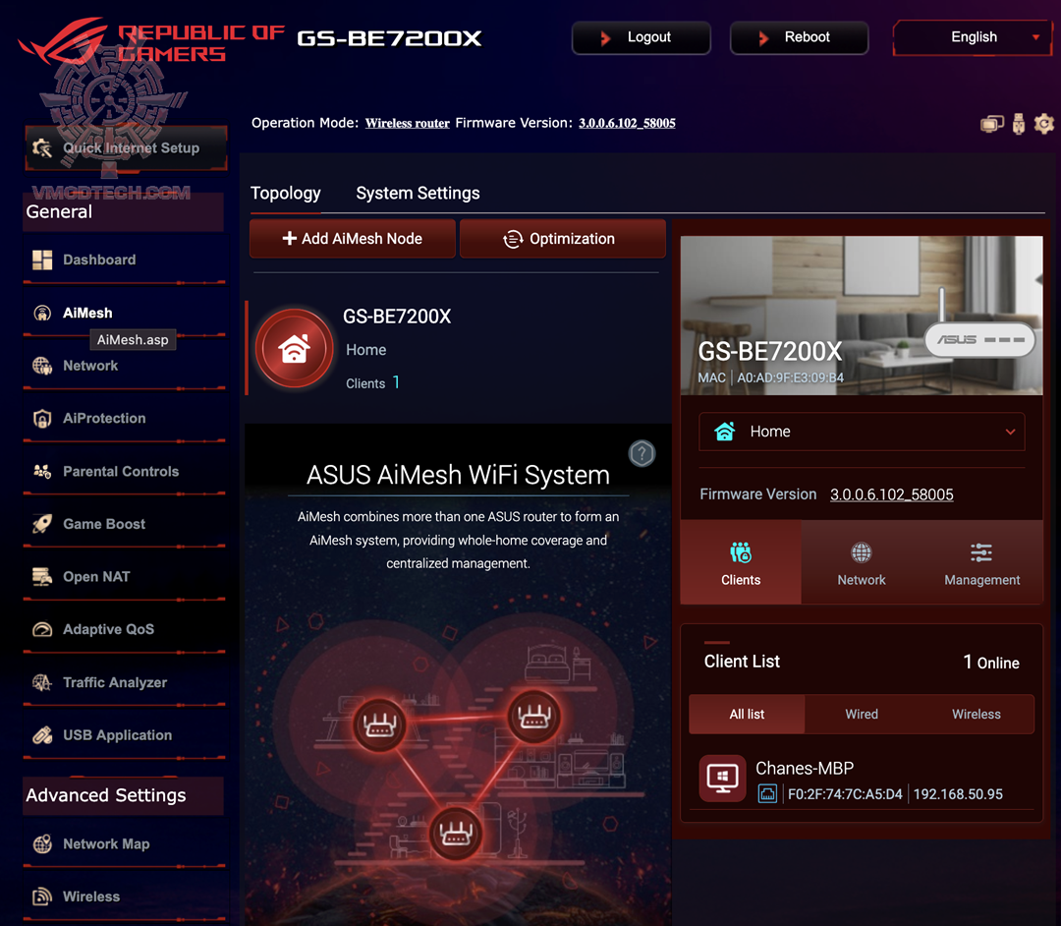Viewport: 1061px width, 926px height.
Task: Select AiProtection in the sidebar
Action: pos(102,418)
